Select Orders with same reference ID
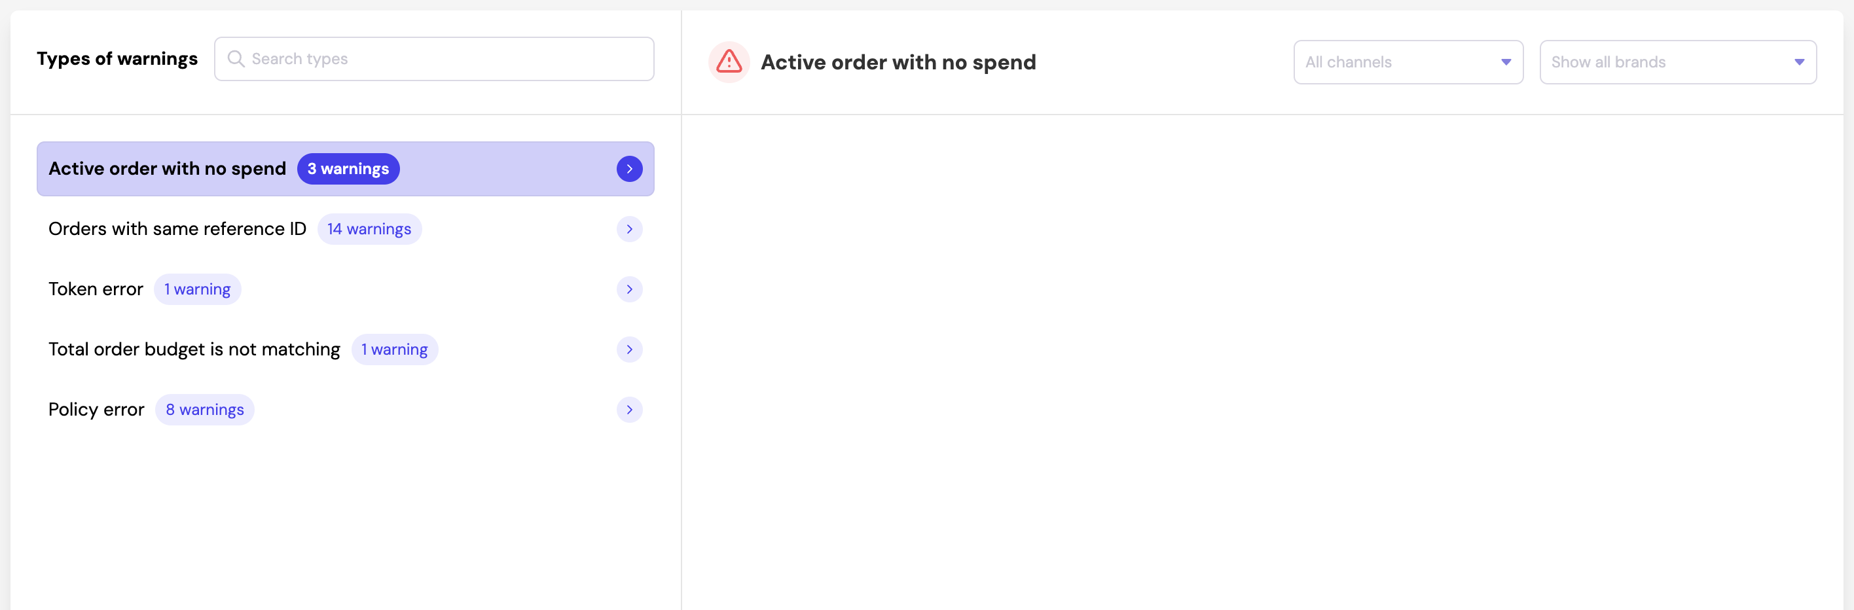 [x=177, y=229]
